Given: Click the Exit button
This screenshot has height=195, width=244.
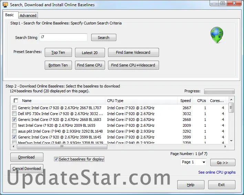Looking at the screenshot, I should click(x=222, y=185).
